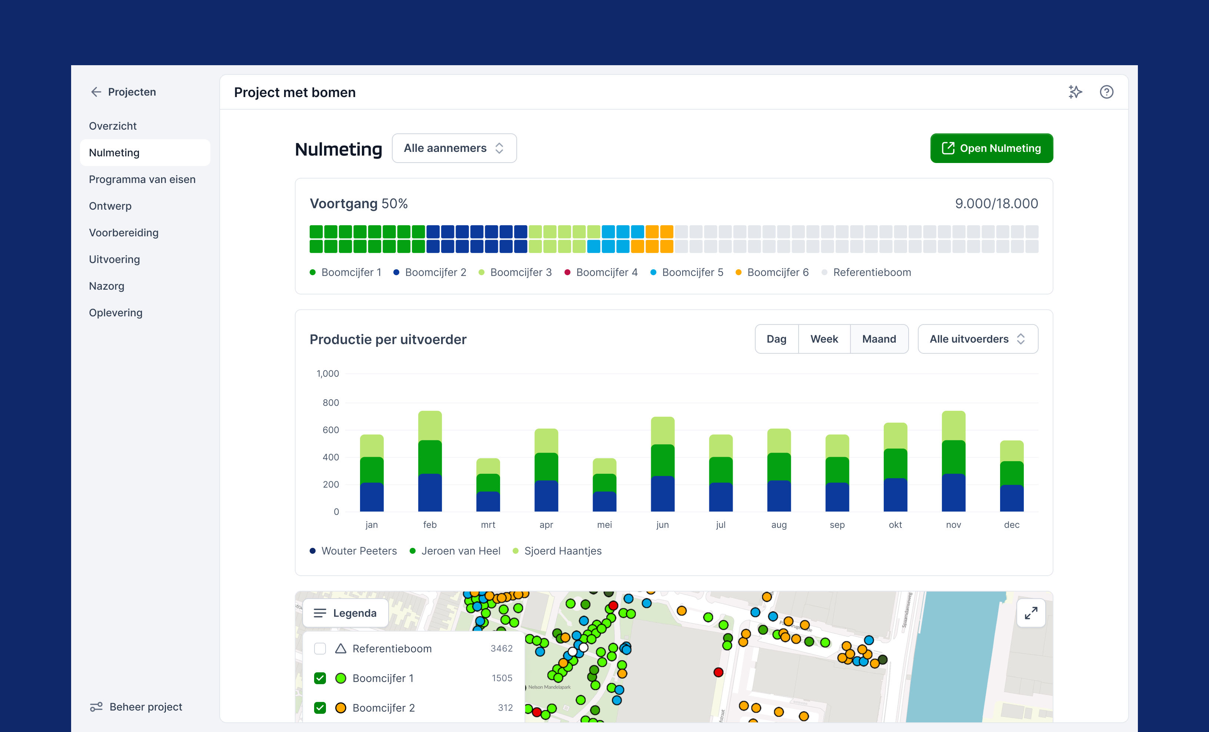Enable the Referentieboom checkbox in legend
This screenshot has width=1209, height=732.
pos(320,648)
